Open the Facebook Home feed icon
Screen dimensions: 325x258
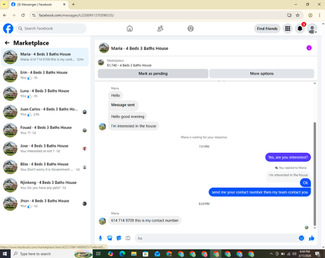tap(129, 29)
